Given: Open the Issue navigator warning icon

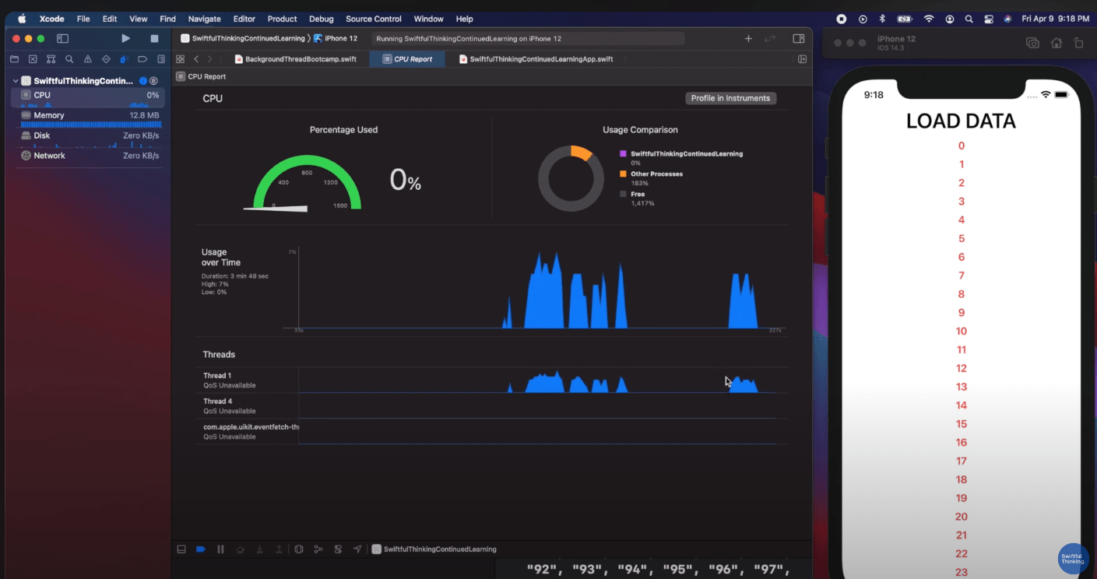Looking at the screenshot, I should click(x=87, y=59).
